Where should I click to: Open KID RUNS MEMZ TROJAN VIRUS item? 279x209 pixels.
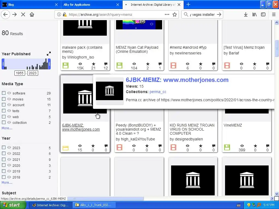192,129
